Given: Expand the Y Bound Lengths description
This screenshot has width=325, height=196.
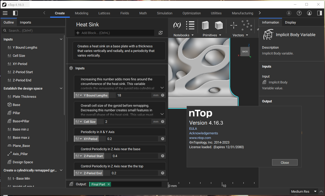Looking at the screenshot, I should pos(162,88).
